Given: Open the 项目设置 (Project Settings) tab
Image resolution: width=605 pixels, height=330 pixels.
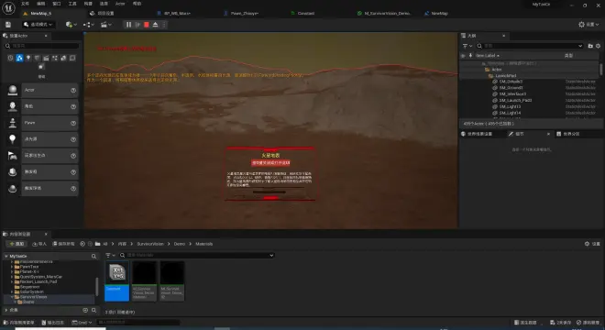Looking at the screenshot, I should [103, 13].
